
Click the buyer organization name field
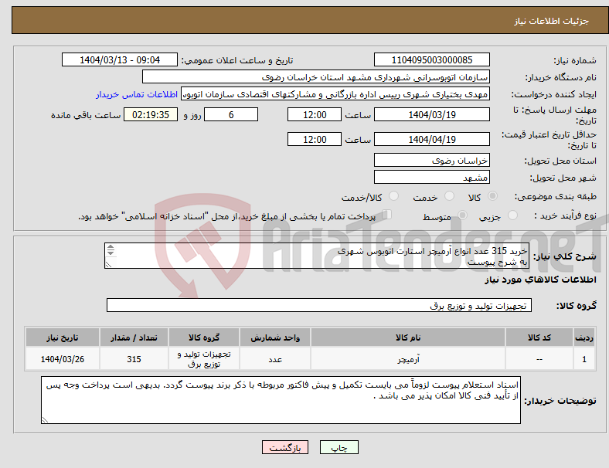[316, 76]
